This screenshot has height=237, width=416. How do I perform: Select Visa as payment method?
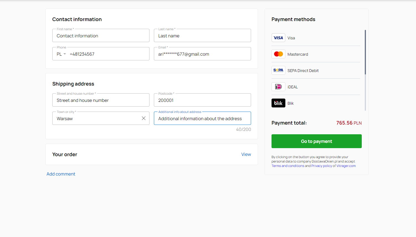tap(291, 38)
